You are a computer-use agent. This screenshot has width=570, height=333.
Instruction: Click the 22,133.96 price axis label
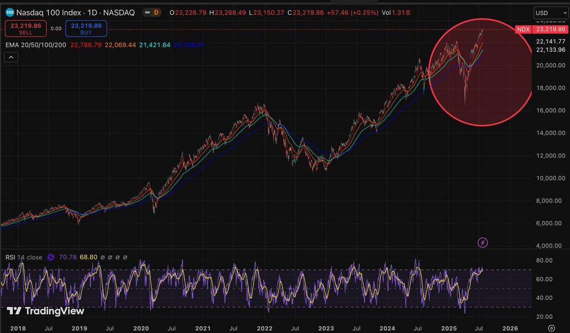click(550, 49)
